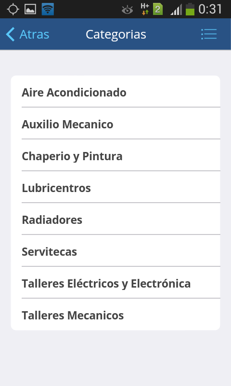This screenshot has height=386, width=231.
Task: Open the Radiadores category
Action: pos(115,219)
